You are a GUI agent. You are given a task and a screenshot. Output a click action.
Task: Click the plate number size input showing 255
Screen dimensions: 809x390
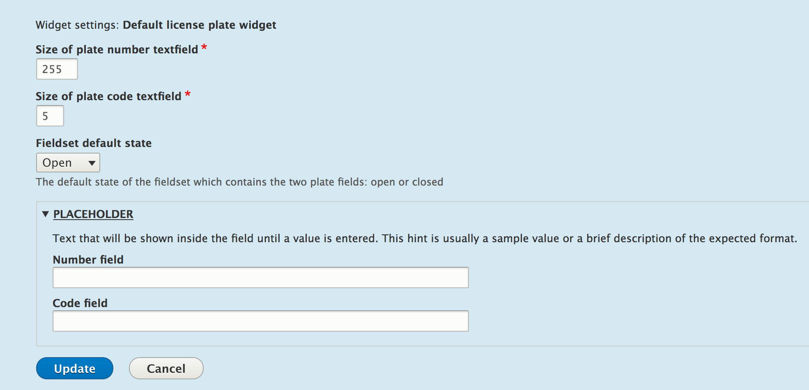click(x=57, y=69)
